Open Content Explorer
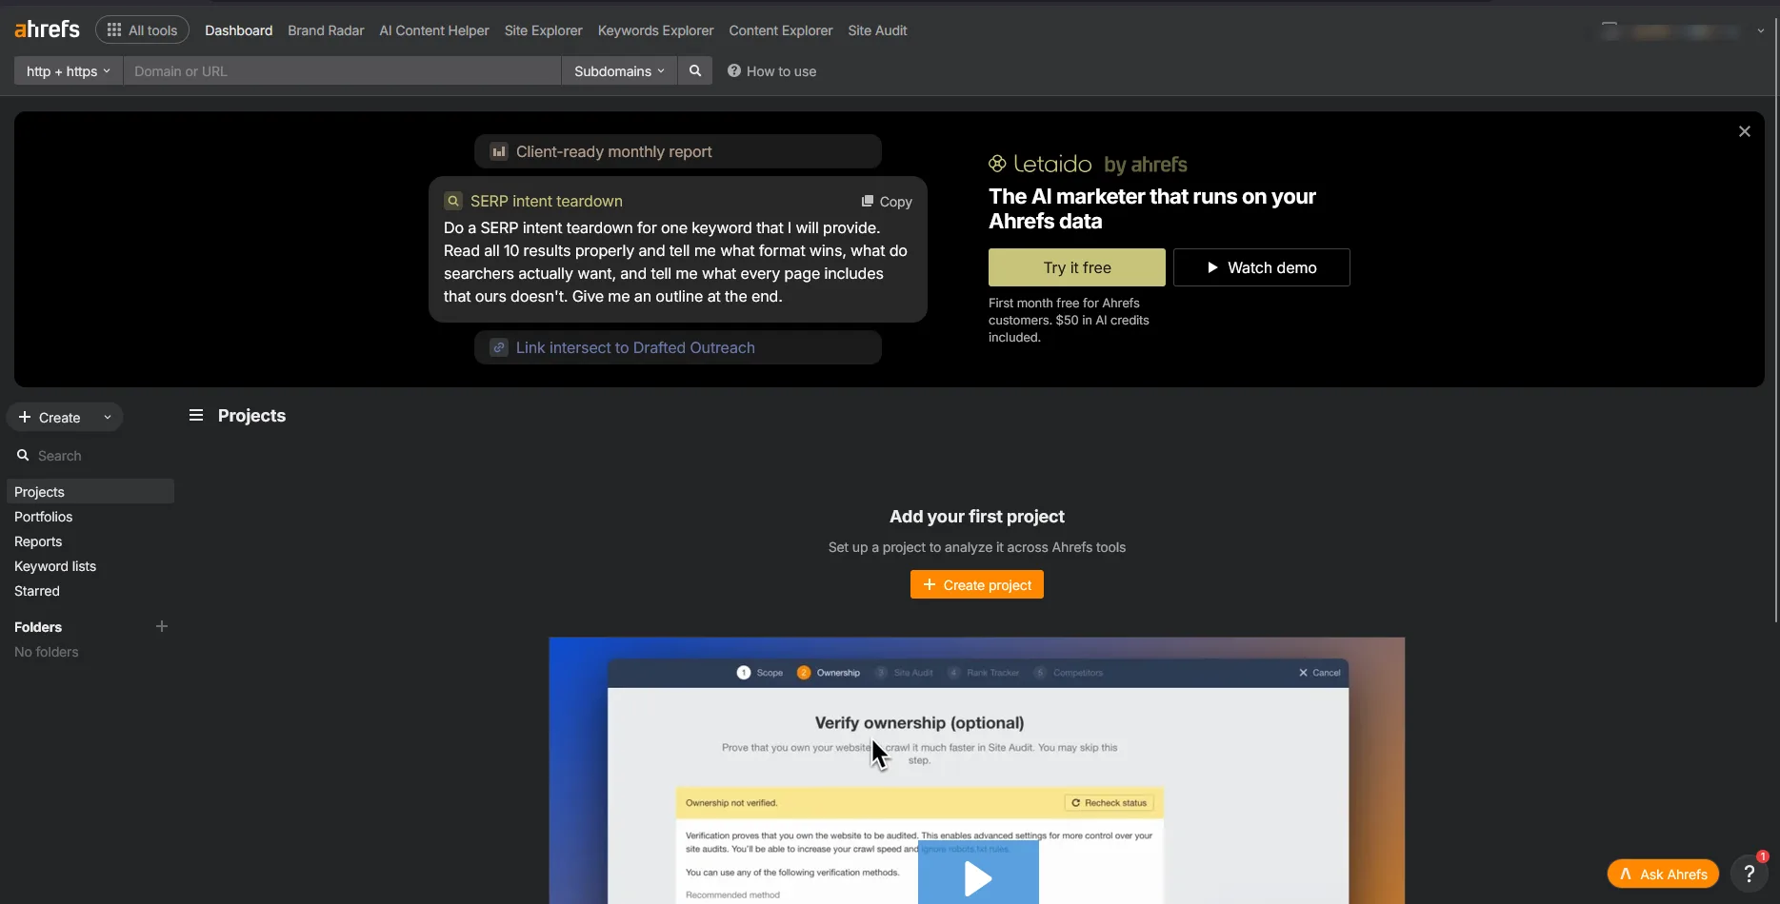The width and height of the screenshot is (1780, 904). coord(781,30)
